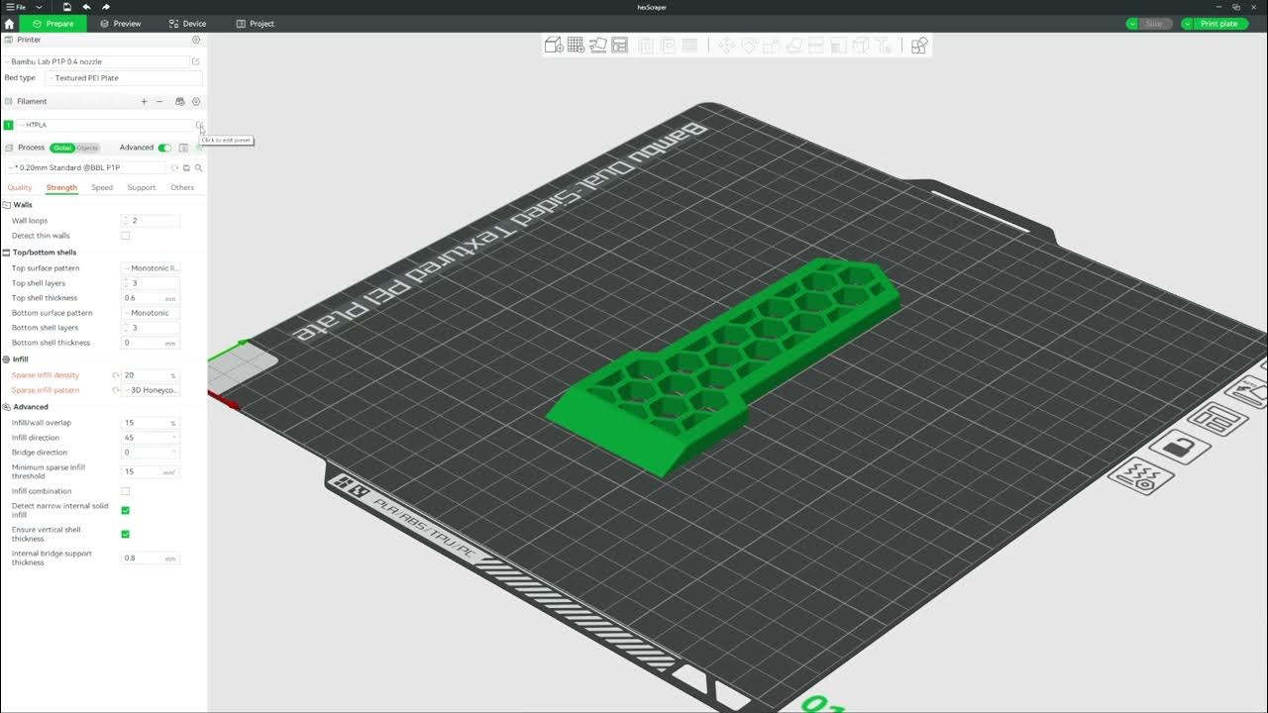The height and width of the screenshot is (713, 1268).
Task: Toggle the plate lock icon on the bed
Action: coord(1180,448)
